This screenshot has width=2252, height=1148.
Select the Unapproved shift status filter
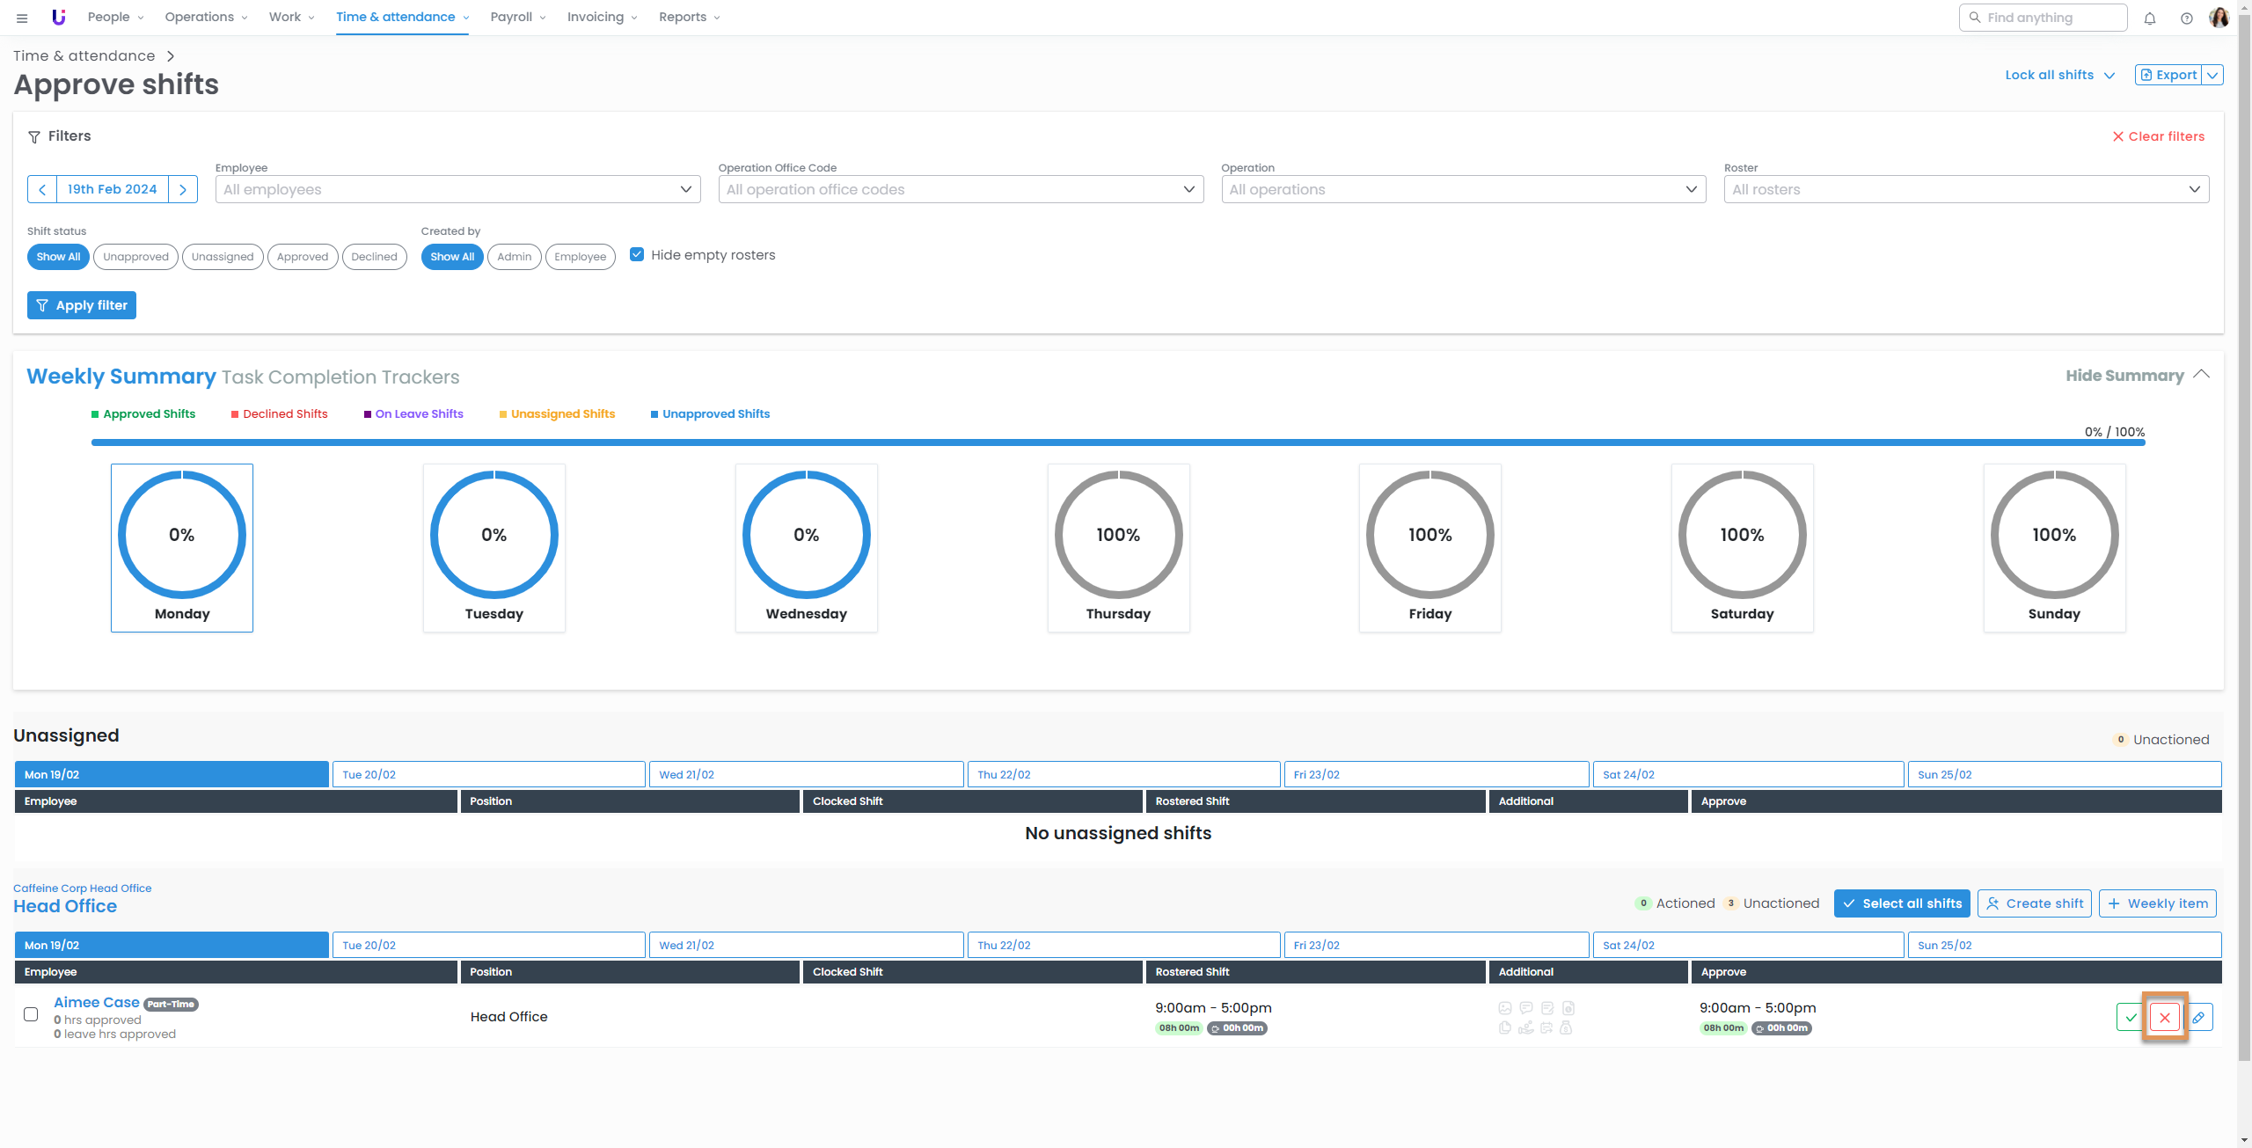135,257
